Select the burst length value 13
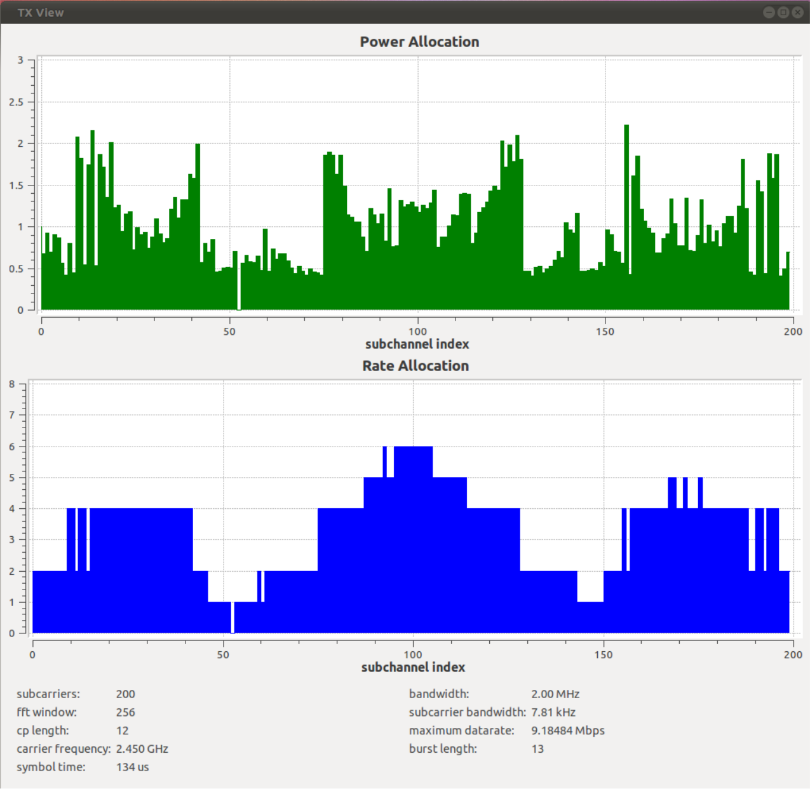810x789 pixels. click(x=537, y=749)
